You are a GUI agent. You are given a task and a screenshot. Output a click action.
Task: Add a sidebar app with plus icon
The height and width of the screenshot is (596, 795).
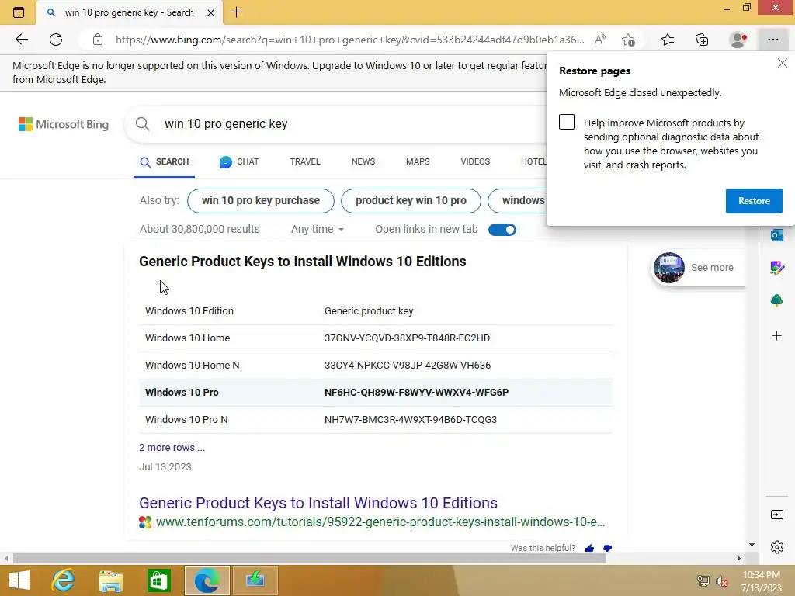776,335
